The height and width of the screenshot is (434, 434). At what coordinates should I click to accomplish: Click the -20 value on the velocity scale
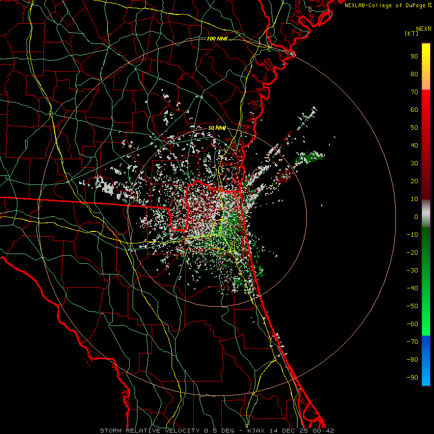coord(412,252)
